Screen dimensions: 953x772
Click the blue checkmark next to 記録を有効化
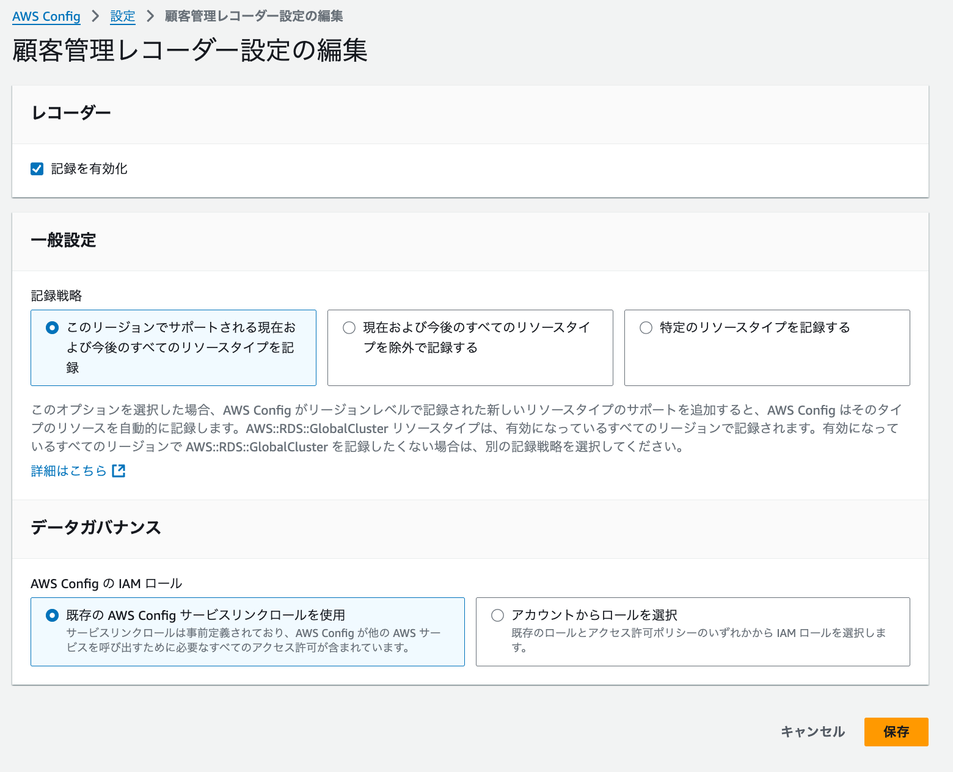[x=37, y=169]
